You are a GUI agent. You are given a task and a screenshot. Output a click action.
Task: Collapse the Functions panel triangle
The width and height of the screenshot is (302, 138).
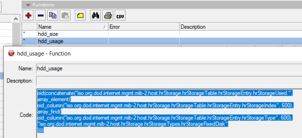[x=28, y=5]
